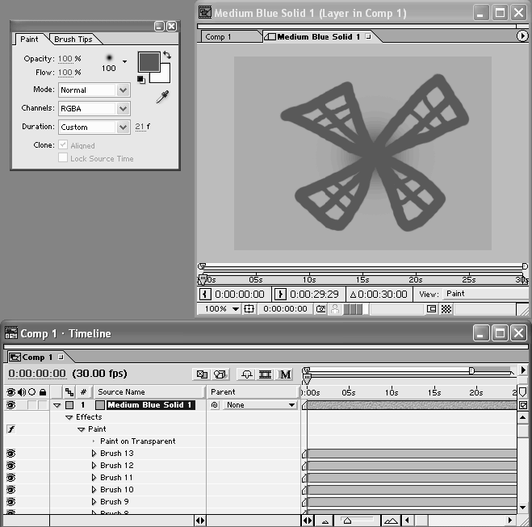Click the foreground color swatch
Screen dimensions: 532x527
[x=148, y=61]
